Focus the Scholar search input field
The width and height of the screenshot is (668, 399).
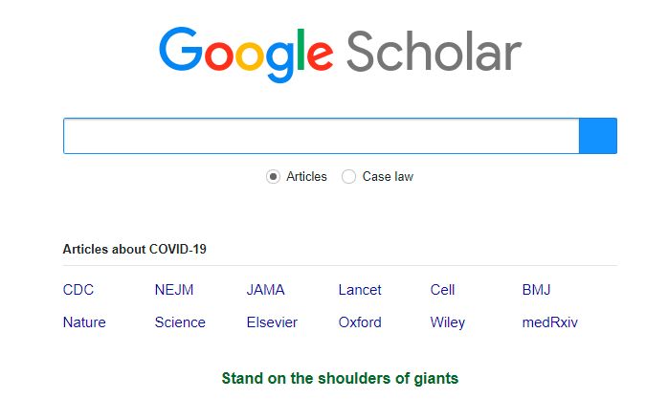point(322,136)
